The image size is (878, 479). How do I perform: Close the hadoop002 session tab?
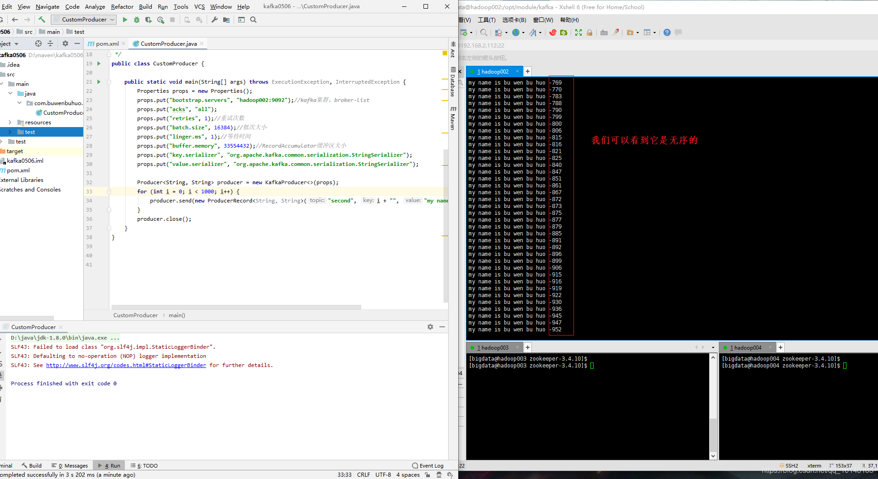coord(517,71)
